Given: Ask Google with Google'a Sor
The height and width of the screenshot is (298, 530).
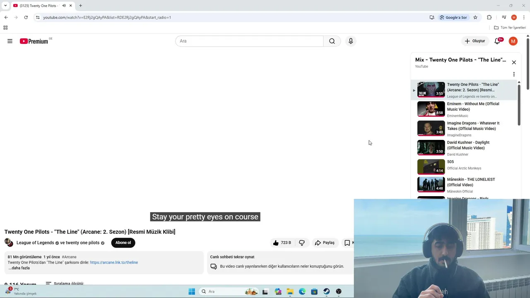Looking at the screenshot, I should pyautogui.click(x=453, y=17).
